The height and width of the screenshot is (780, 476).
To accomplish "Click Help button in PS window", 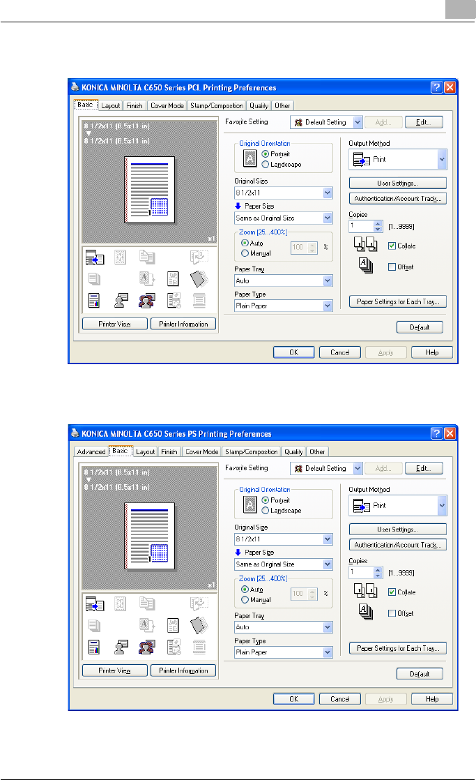I will [432, 699].
